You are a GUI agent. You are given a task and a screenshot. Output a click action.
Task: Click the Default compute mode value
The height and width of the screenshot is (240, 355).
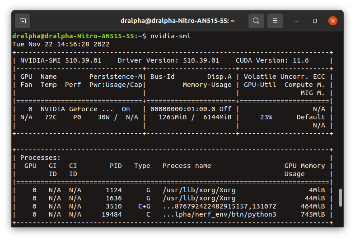[x=311, y=118]
